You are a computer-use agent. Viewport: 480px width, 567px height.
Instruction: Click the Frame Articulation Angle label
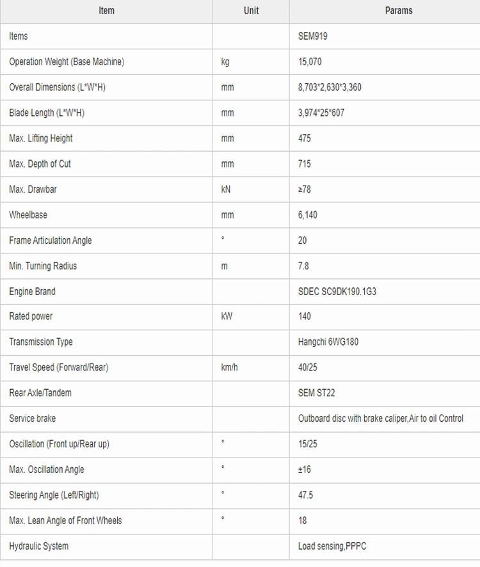(51, 241)
